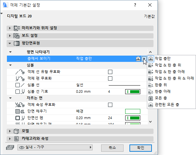Collapse the 자르는 면 group
The image size is (196, 155).
pos(10,98)
